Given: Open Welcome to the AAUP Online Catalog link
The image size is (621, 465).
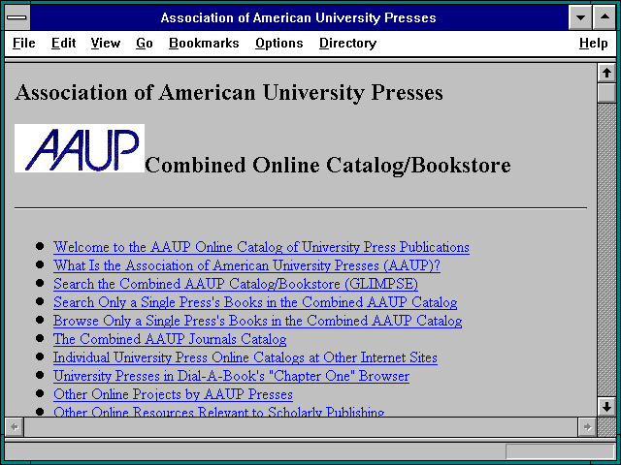Looking at the screenshot, I should [261, 247].
